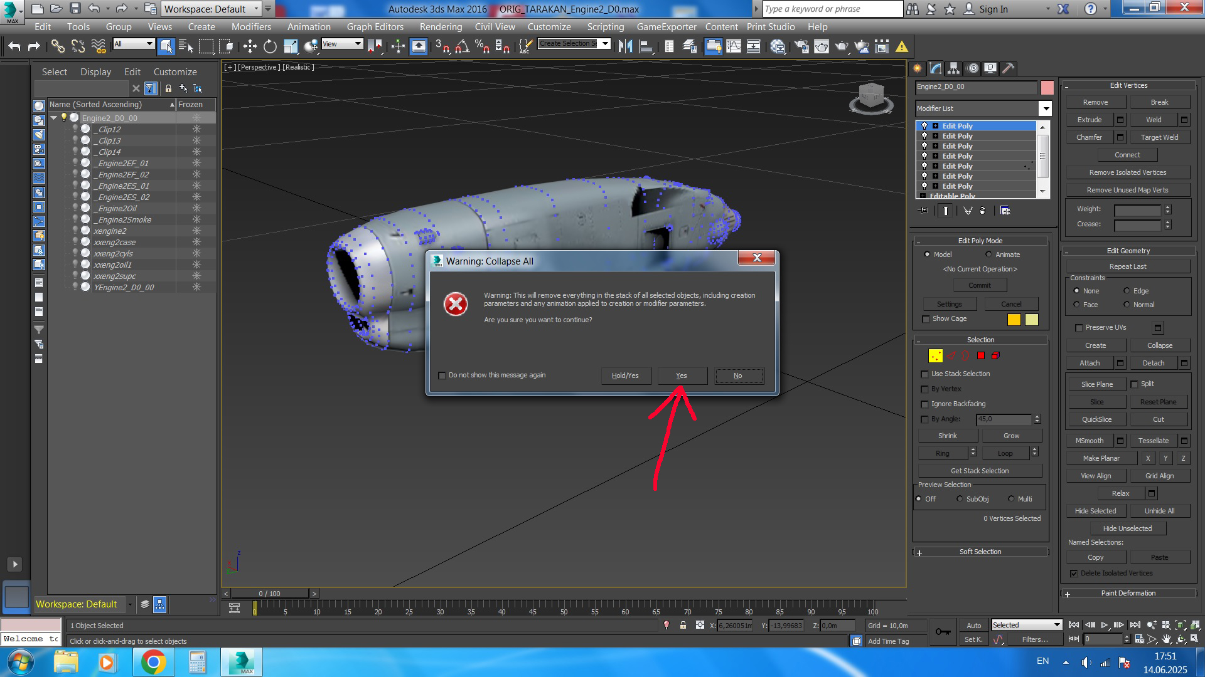Select the Animate radio button
The height and width of the screenshot is (677, 1205).
(x=989, y=255)
